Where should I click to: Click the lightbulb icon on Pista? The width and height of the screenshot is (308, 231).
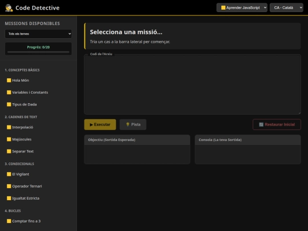point(128,124)
